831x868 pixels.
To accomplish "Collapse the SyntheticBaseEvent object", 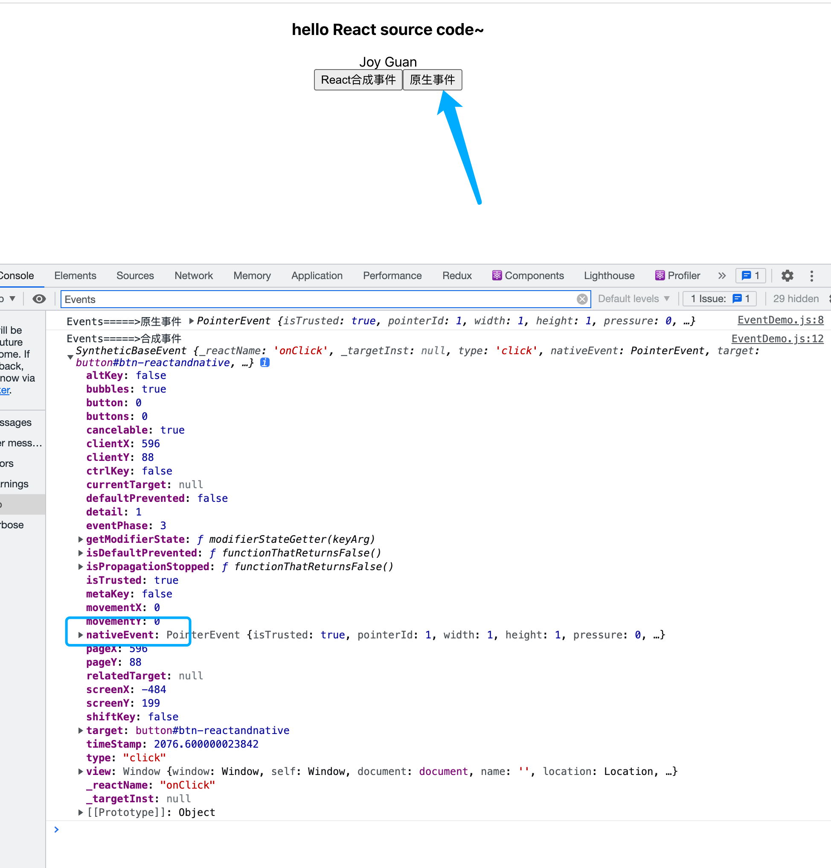I will [70, 356].
